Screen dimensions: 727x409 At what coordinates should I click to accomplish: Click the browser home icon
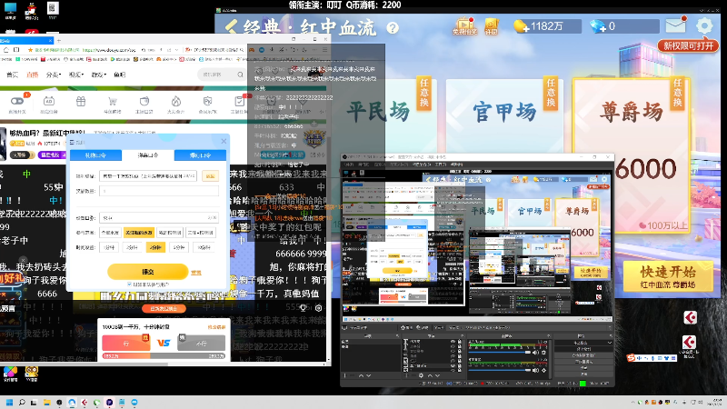[x=6, y=50]
